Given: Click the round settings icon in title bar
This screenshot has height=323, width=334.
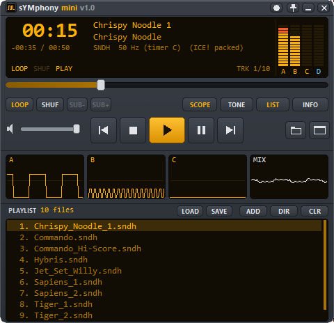Looking at the screenshot, I should click(x=276, y=8).
